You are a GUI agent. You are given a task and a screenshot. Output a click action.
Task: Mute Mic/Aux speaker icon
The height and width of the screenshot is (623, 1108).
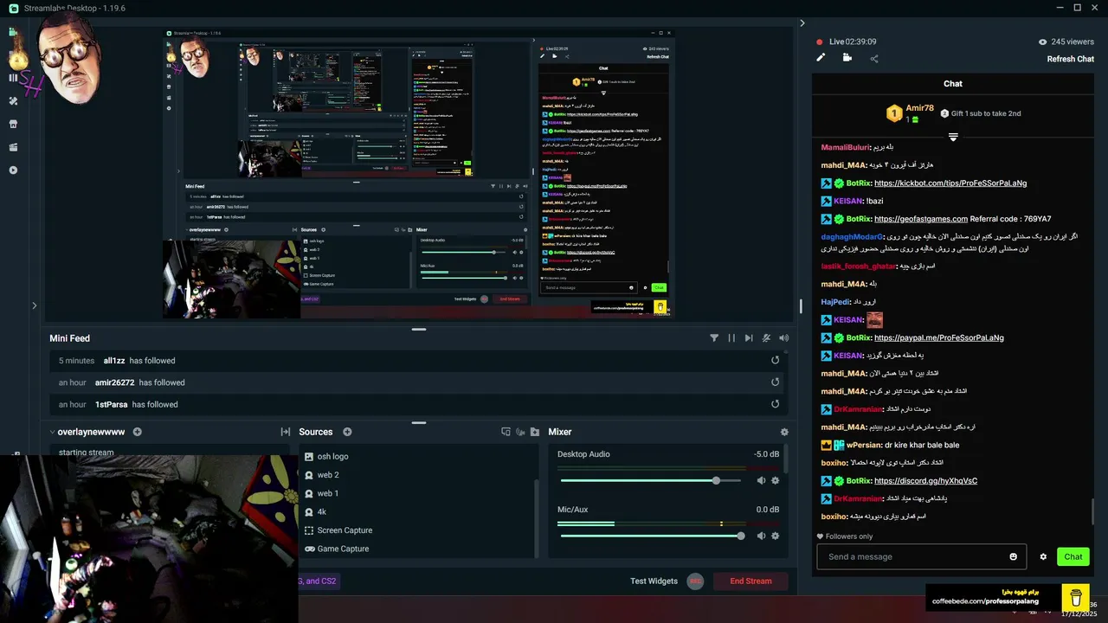761,536
